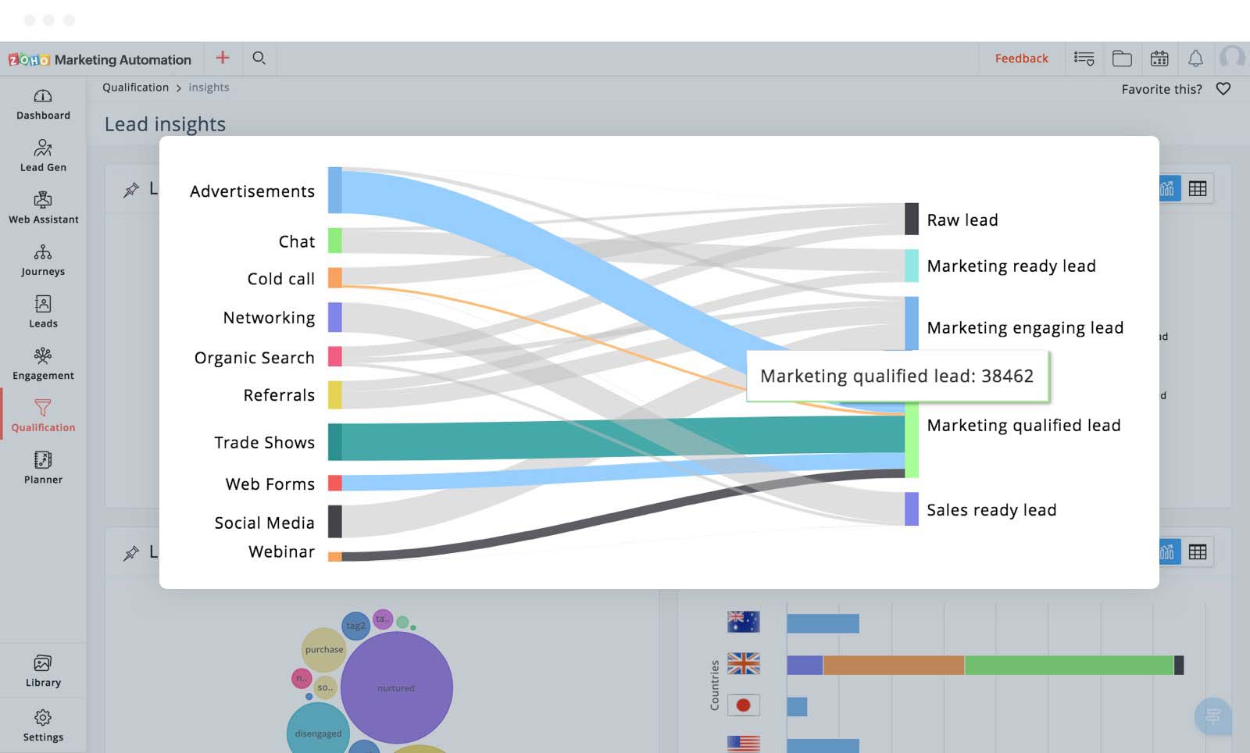Switch top widget to table view
Image resolution: width=1250 pixels, height=753 pixels.
[x=1198, y=189]
